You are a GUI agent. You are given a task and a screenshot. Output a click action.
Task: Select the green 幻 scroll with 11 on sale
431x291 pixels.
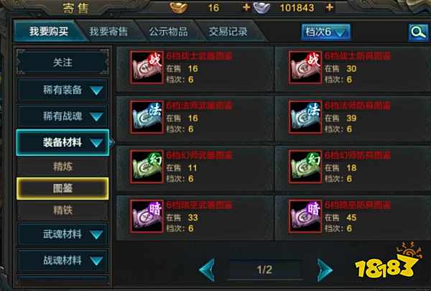pos(147,167)
